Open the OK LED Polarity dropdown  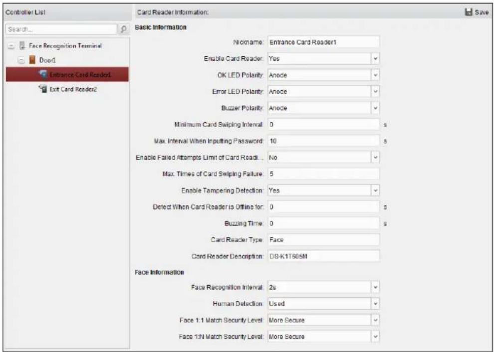point(375,75)
